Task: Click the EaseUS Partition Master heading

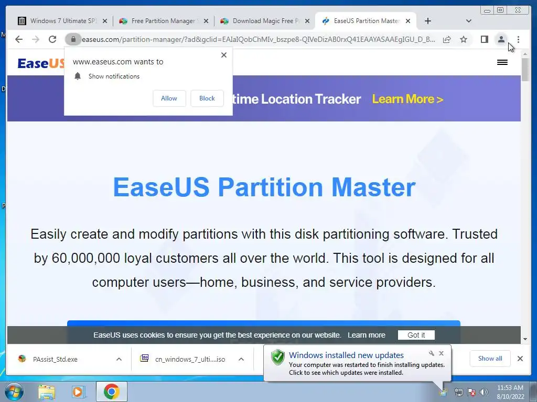Action: 264,187
